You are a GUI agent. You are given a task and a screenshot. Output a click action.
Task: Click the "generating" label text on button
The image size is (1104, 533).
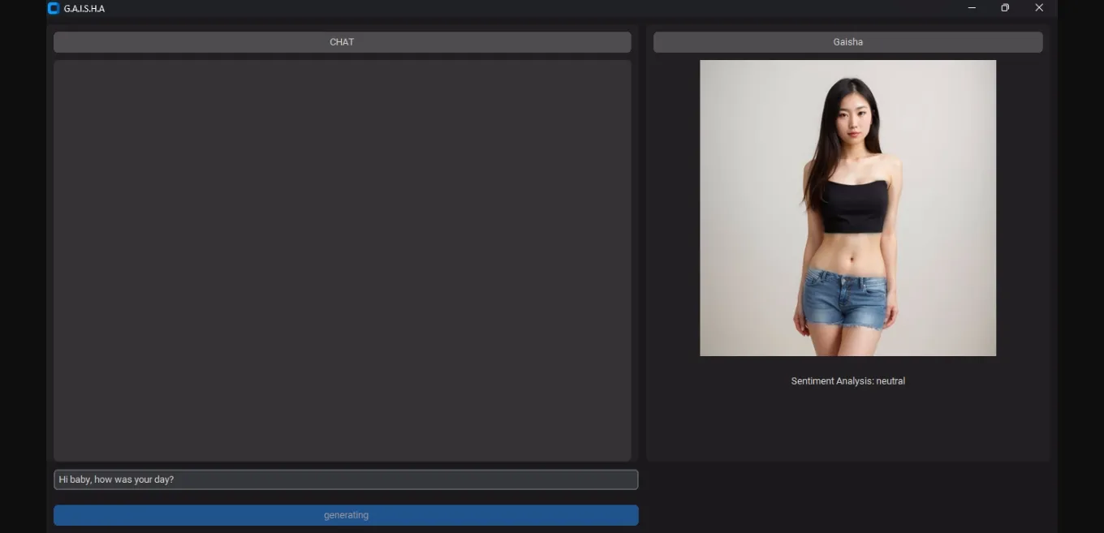tap(346, 515)
